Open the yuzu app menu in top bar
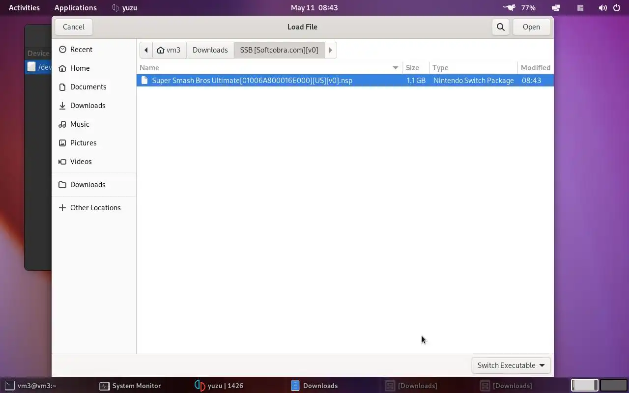 [125, 8]
